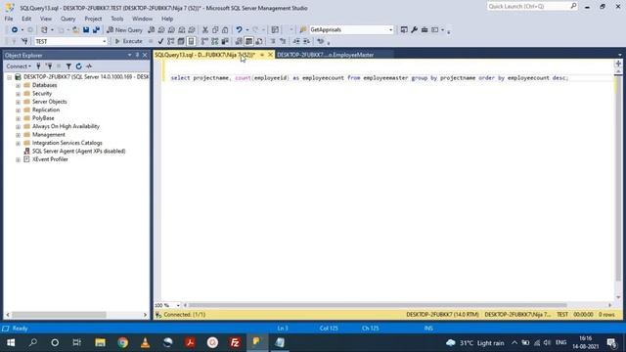Click the Copy icon in the toolbar
626x352 pixels.
tap(215, 30)
